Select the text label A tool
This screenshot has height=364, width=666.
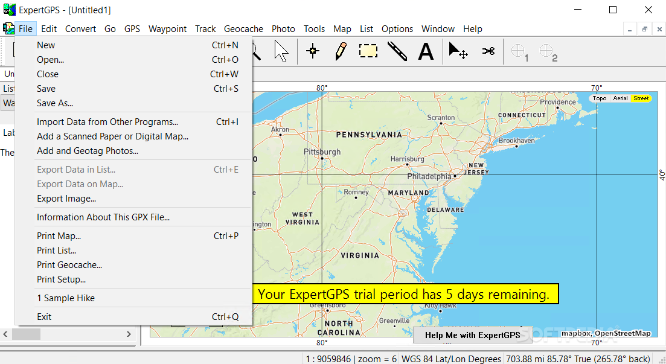(x=426, y=51)
